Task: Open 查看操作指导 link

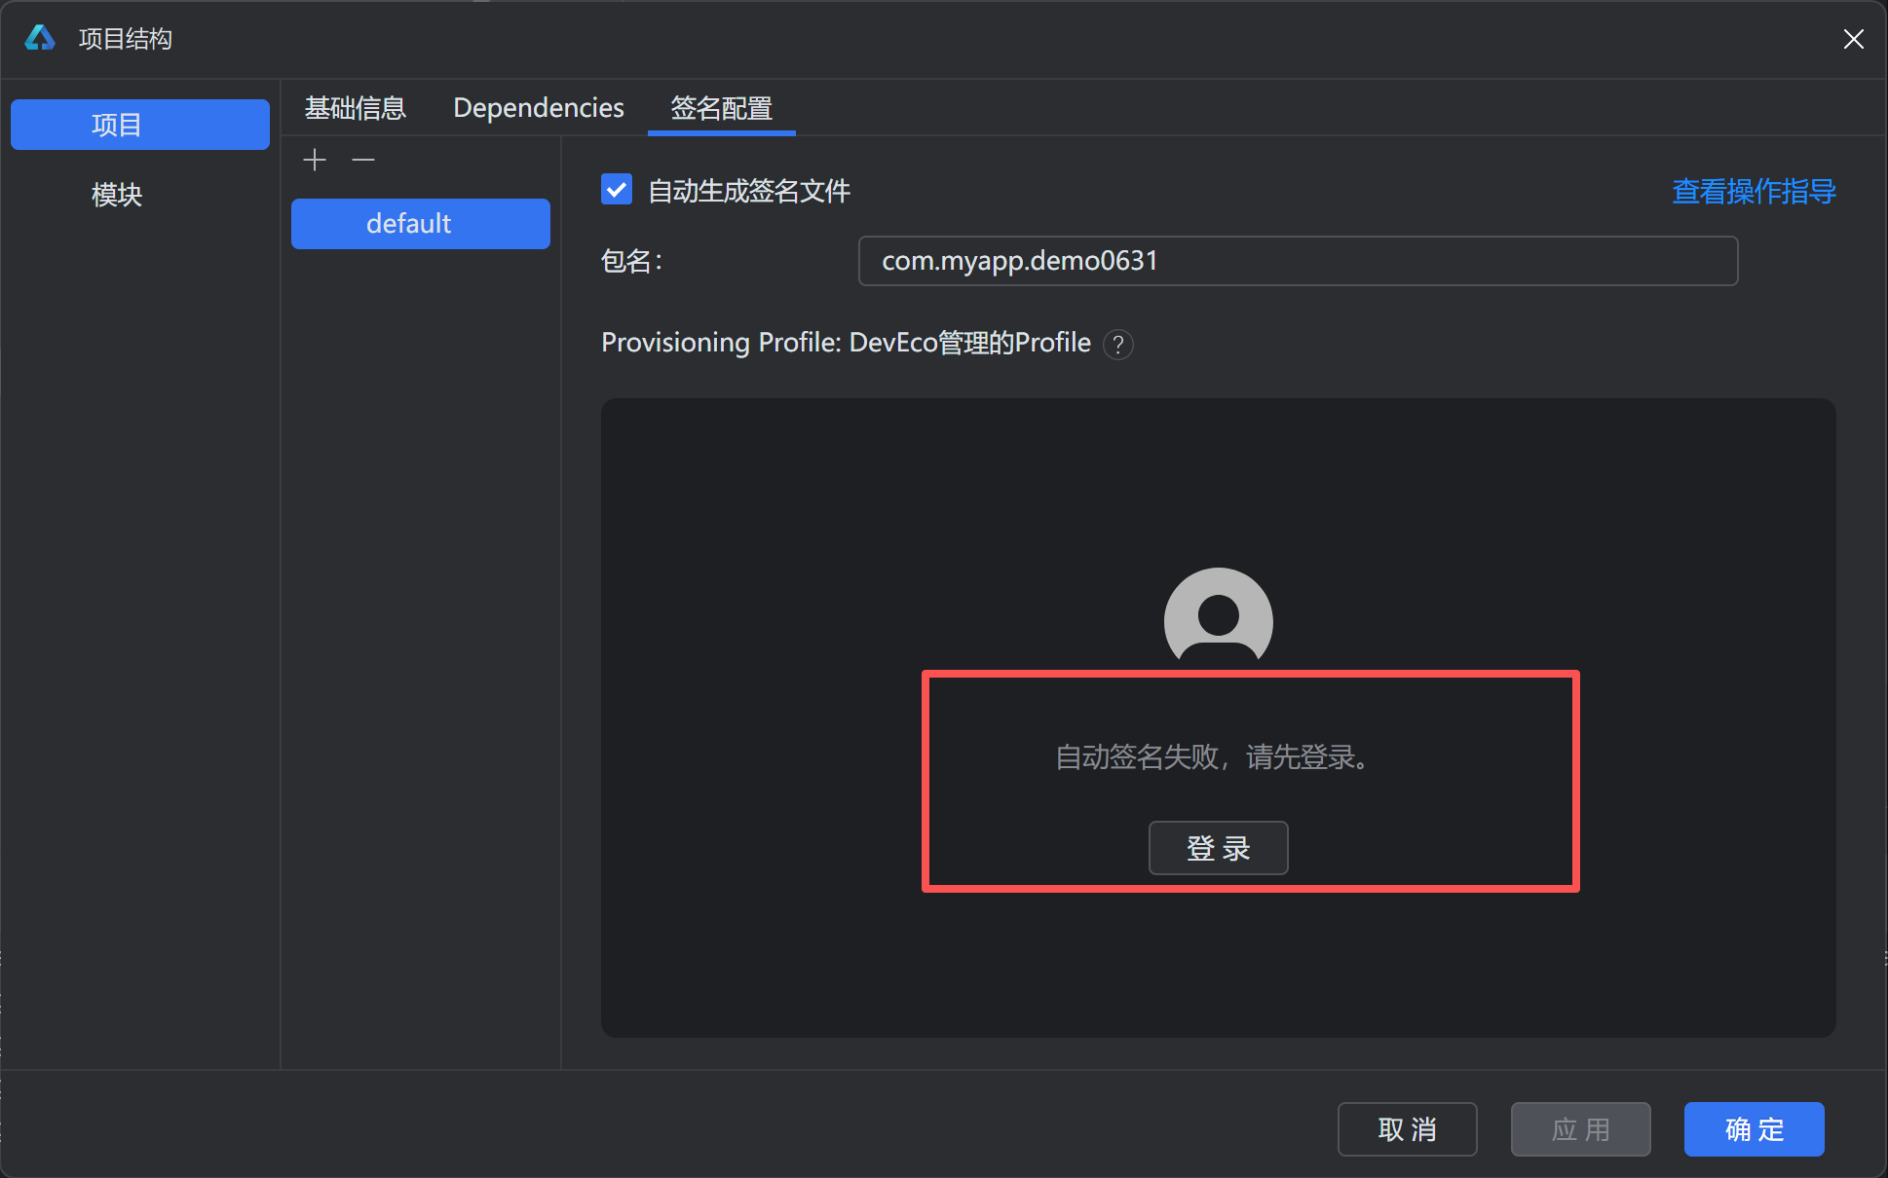Action: (1754, 191)
